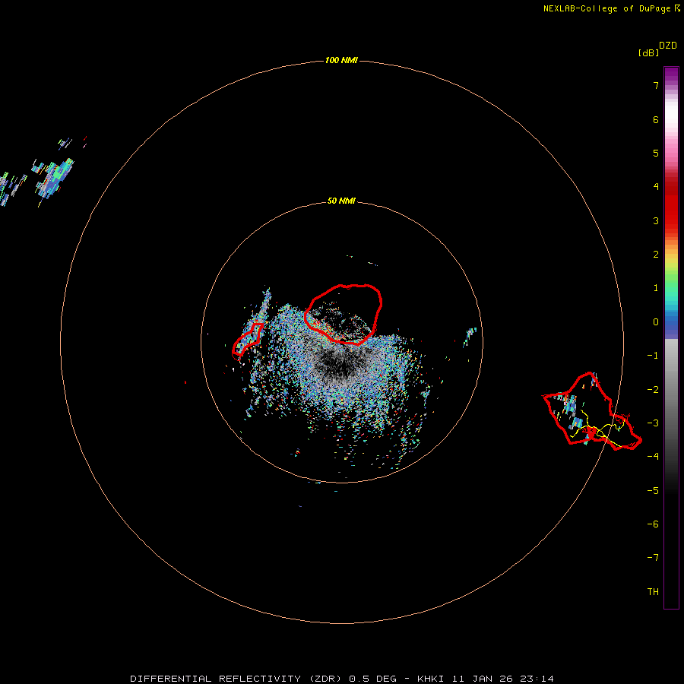
Task: Click the legend value 2
Action: tap(655, 255)
